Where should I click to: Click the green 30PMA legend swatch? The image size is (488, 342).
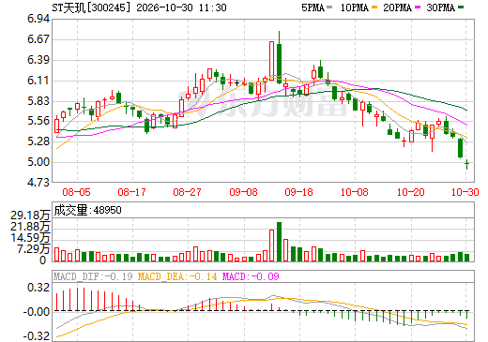(461, 7)
